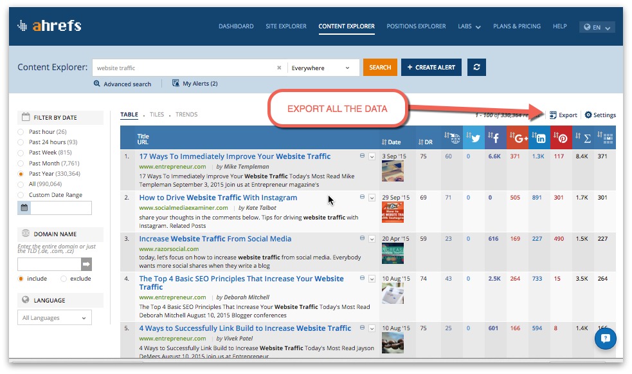Collapse the result '17 Ways To Immediately Improve' minus icon
The width and height of the screenshot is (632, 374).
coord(362,156)
